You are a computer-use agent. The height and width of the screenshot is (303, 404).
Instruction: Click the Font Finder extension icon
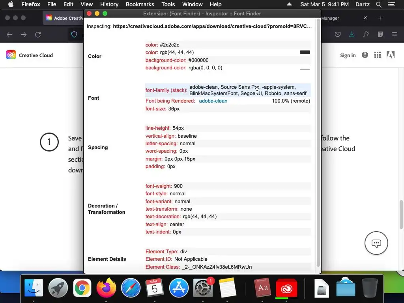tap(366, 34)
